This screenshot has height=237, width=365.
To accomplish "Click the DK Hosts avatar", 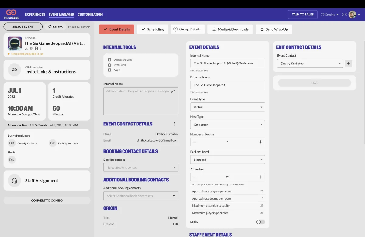I will pyautogui.click(x=12, y=160).
